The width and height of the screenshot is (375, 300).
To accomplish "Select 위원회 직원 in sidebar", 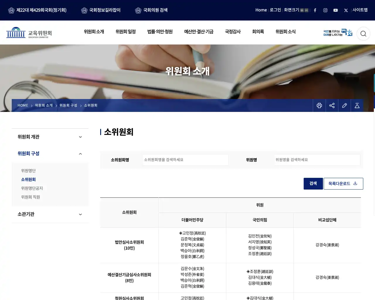I will pyautogui.click(x=30, y=197).
